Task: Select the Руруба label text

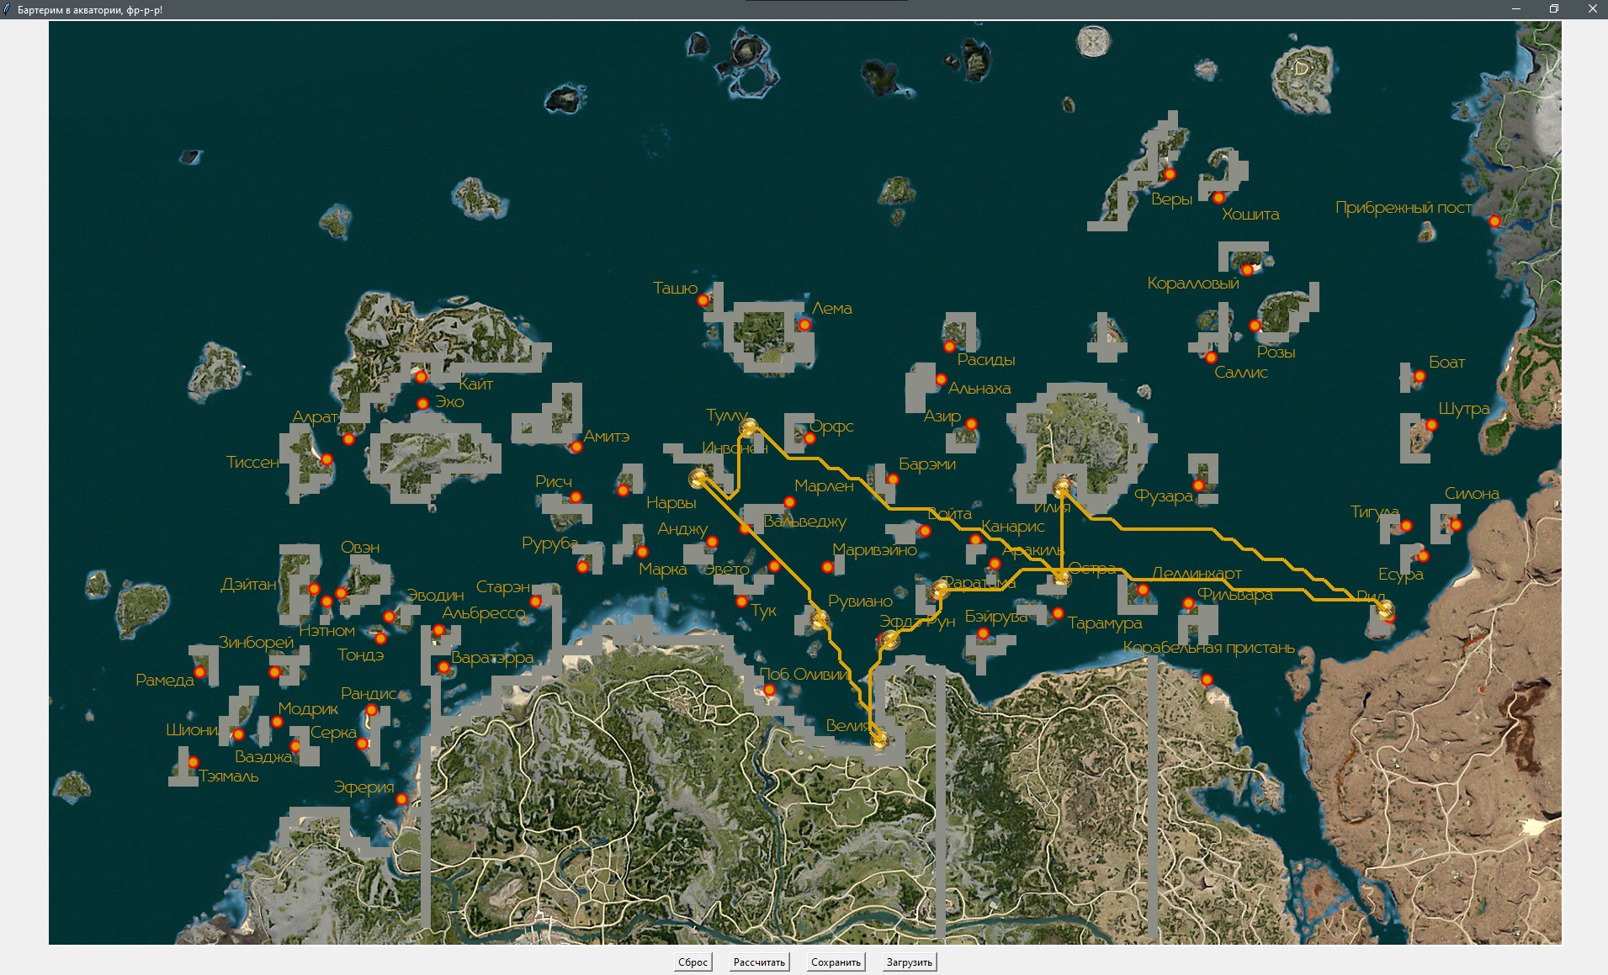Action: click(550, 543)
